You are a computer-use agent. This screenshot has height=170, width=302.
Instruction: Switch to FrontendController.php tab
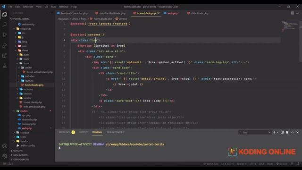[74, 13]
